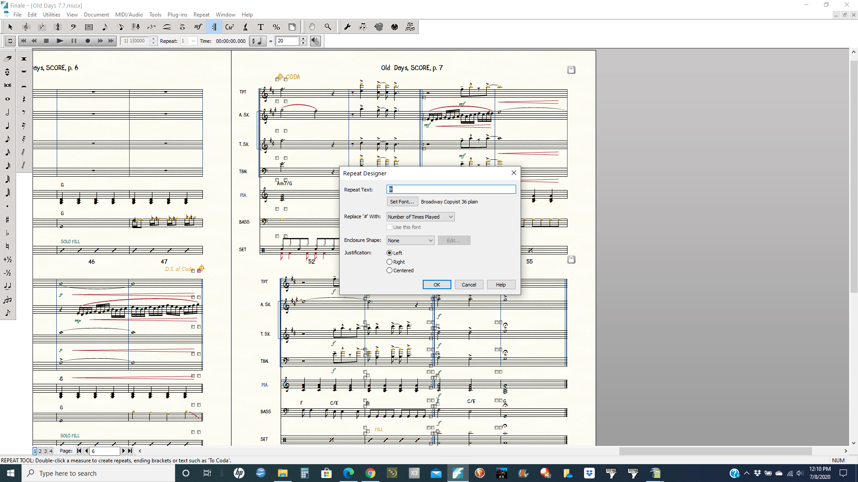Click the Set Font... button

pyautogui.click(x=402, y=202)
